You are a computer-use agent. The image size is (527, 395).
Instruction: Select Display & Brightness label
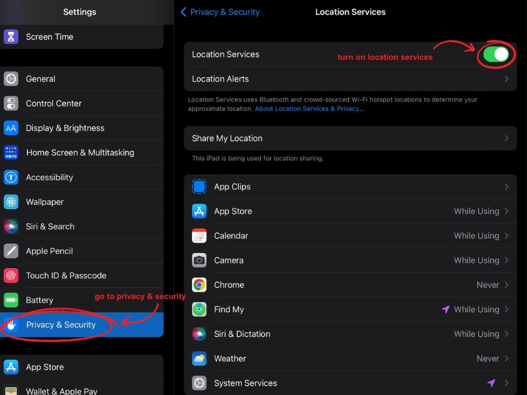pos(65,128)
